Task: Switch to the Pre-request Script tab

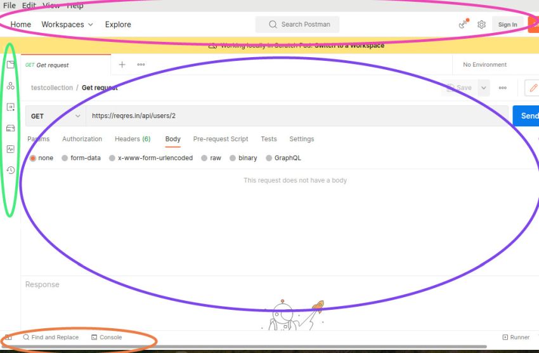Action: (x=221, y=139)
